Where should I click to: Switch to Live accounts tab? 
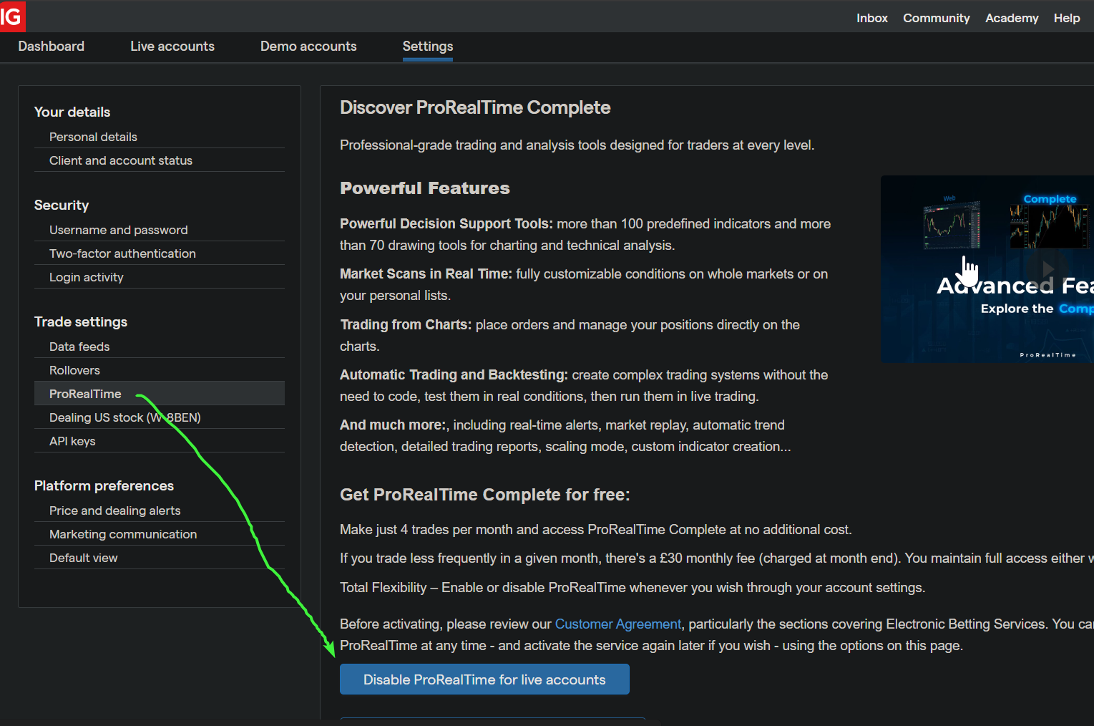pyautogui.click(x=172, y=47)
